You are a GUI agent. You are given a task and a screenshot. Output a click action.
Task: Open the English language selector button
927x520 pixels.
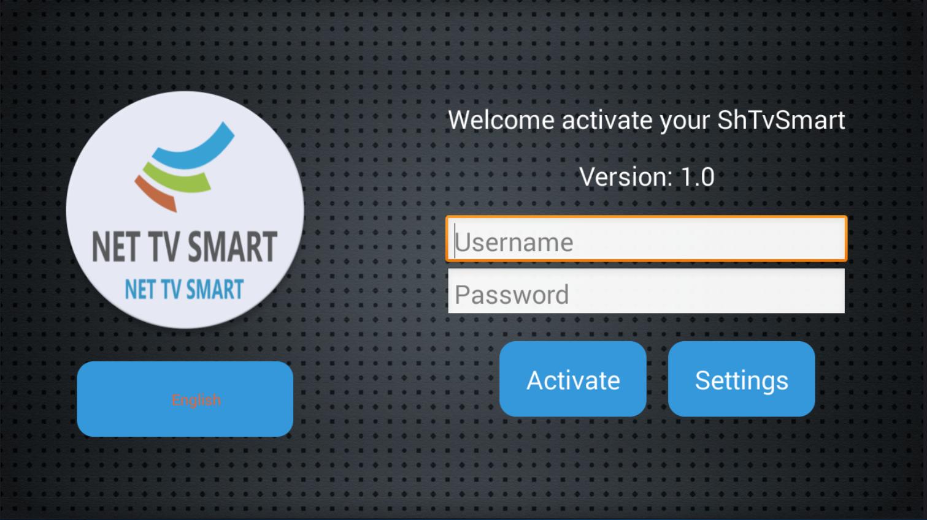pyautogui.click(x=185, y=399)
